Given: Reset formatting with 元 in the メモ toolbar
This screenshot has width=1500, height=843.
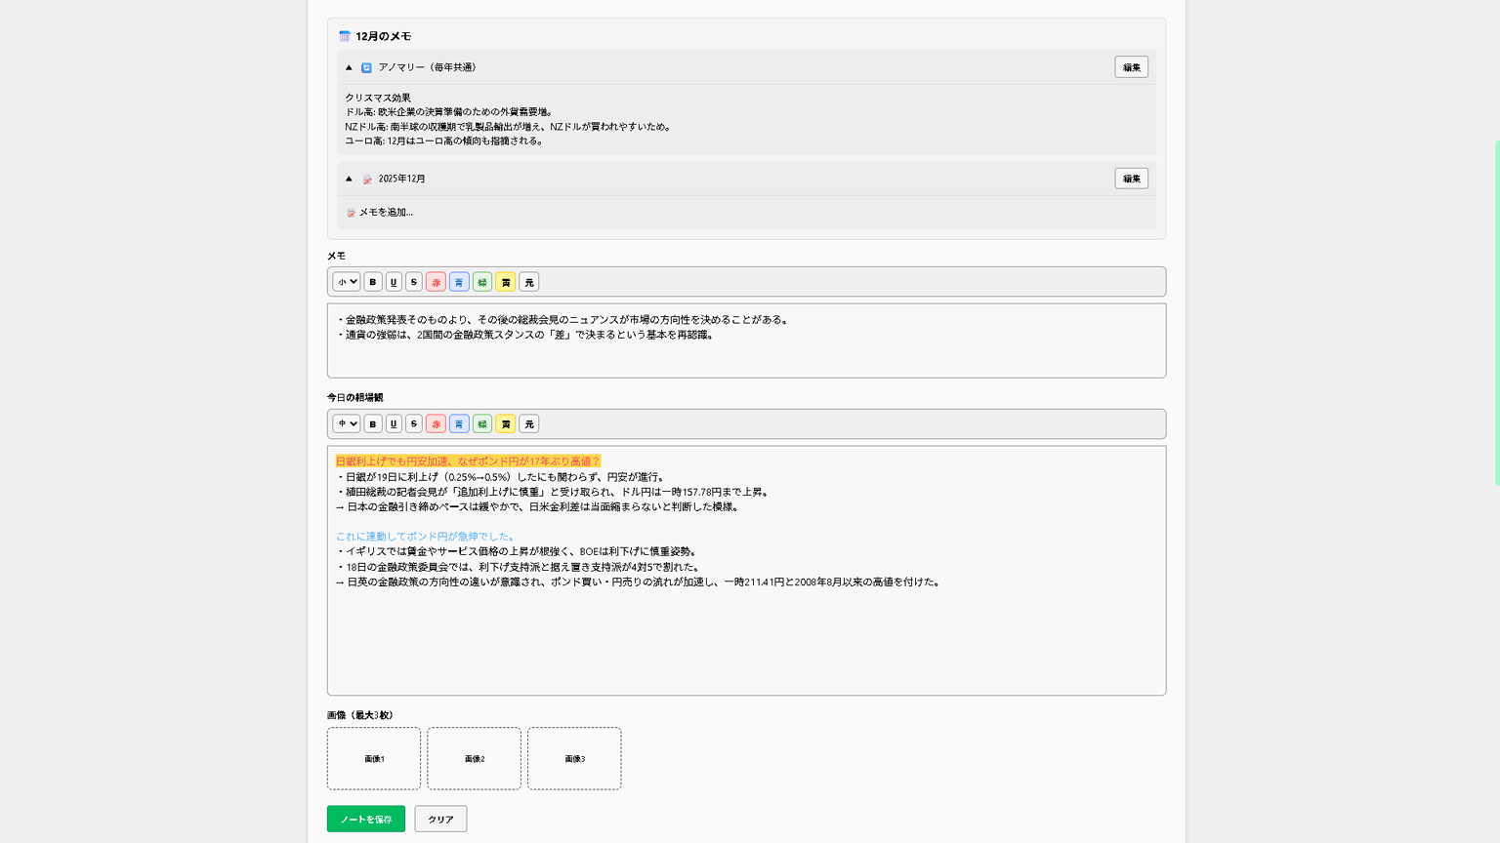Looking at the screenshot, I should tap(528, 282).
